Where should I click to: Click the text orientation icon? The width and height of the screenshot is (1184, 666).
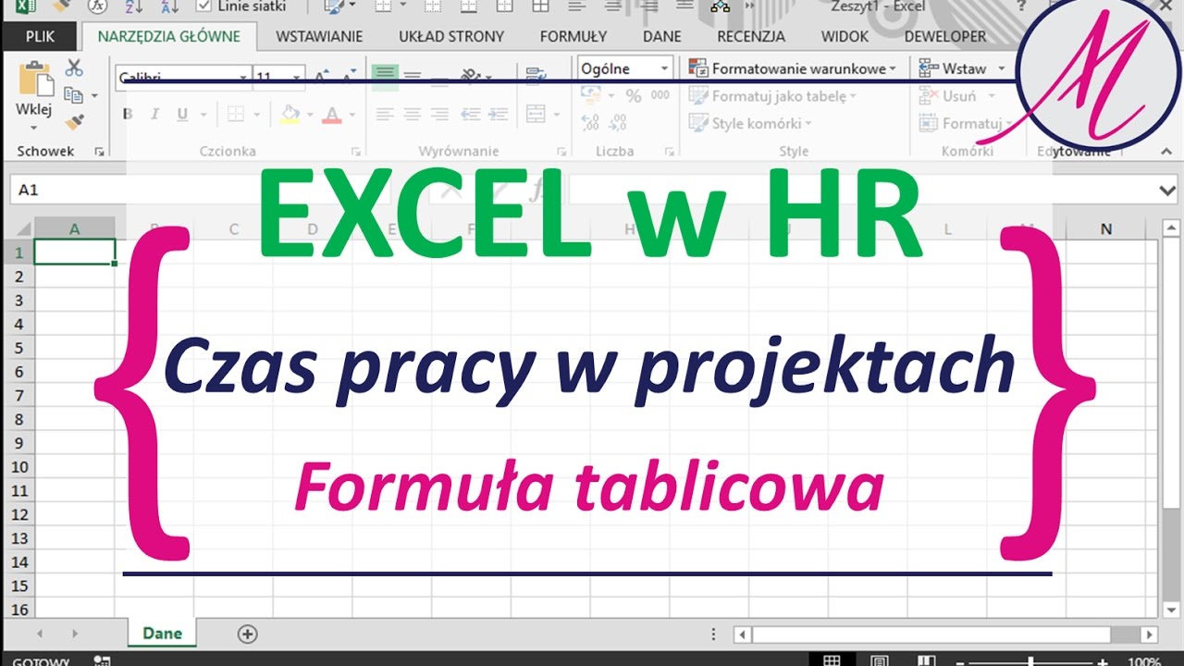470,76
